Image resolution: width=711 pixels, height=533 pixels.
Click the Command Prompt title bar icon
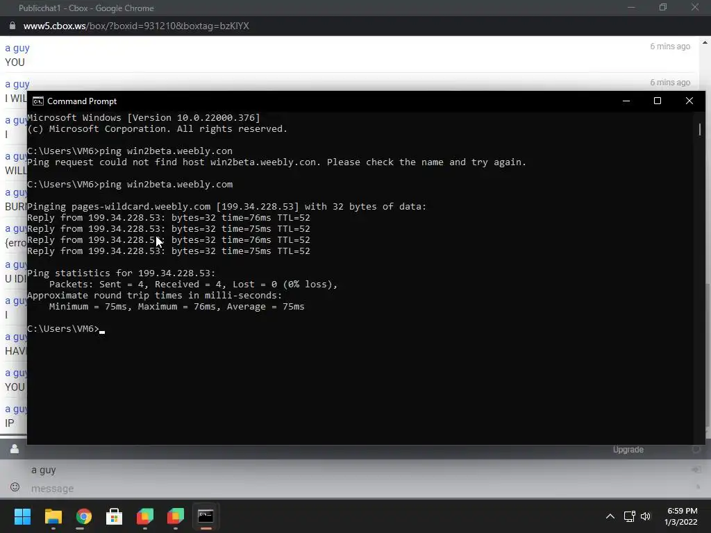click(x=38, y=101)
